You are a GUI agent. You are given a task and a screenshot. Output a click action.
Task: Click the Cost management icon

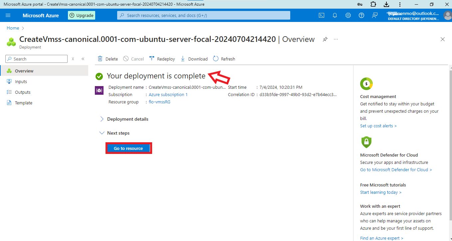366,84
